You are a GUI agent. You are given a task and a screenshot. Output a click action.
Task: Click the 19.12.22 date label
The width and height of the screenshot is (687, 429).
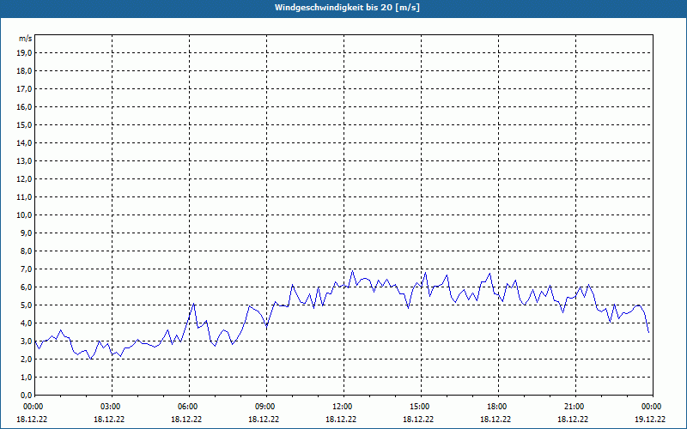(650, 420)
